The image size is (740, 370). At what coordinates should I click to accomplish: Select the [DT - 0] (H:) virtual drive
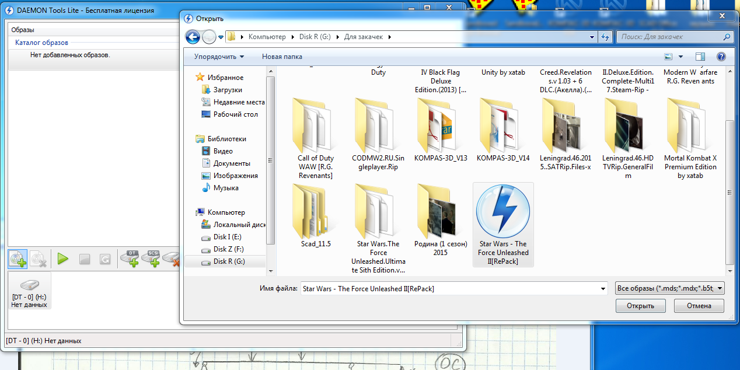(x=29, y=291)
